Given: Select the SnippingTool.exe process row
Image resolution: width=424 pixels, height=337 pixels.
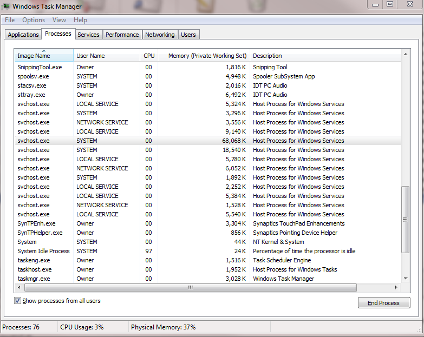Looking at the screenshot, I should tap(208, 67).
